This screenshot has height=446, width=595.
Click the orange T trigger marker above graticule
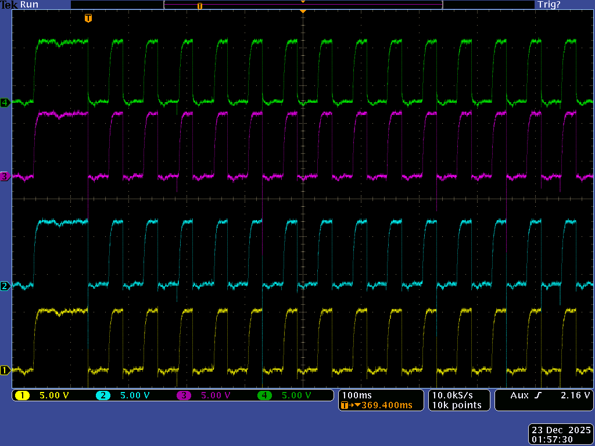[x=88, y=19]
